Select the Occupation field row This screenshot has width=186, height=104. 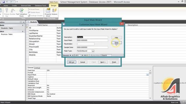(x=34, y=41)
